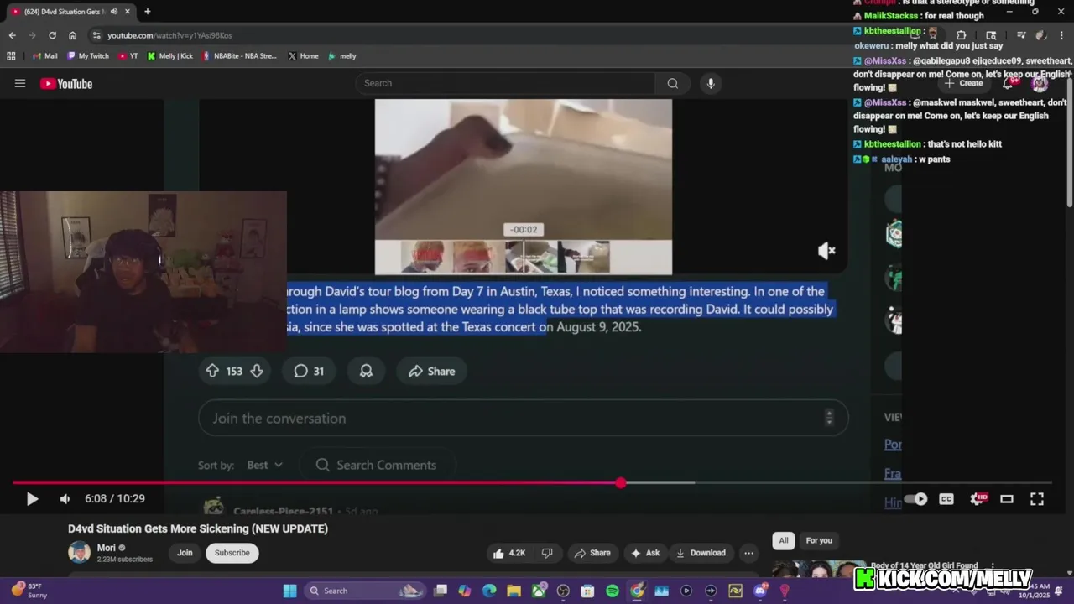Open the X Home bookmark
Image resolution: width=1074 pixels, height=604 pixels.
303,56
